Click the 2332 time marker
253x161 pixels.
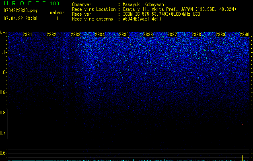51,34
